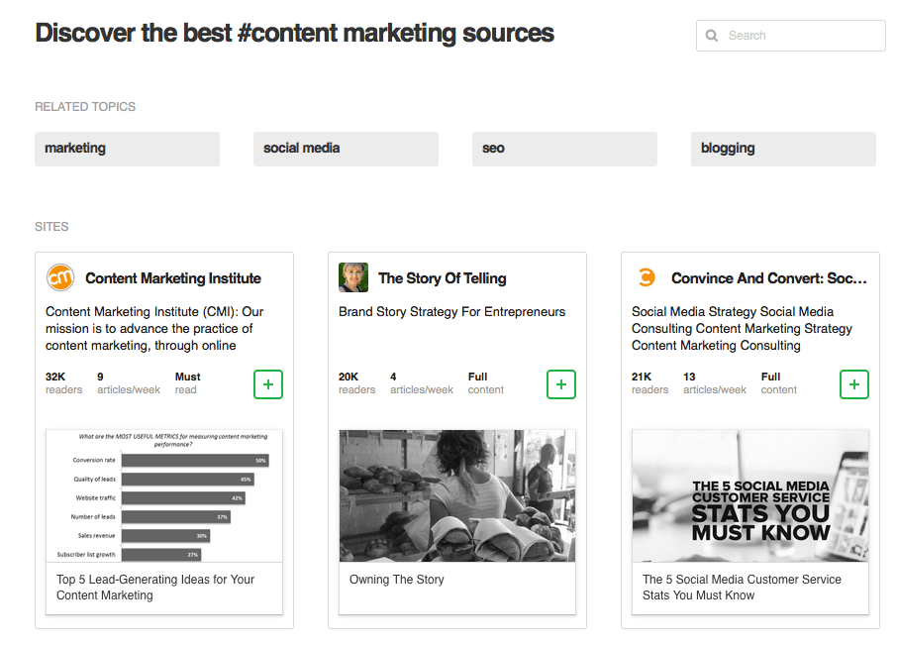Type in the Search field
The image size is (897, 647).
pos(802,36)
